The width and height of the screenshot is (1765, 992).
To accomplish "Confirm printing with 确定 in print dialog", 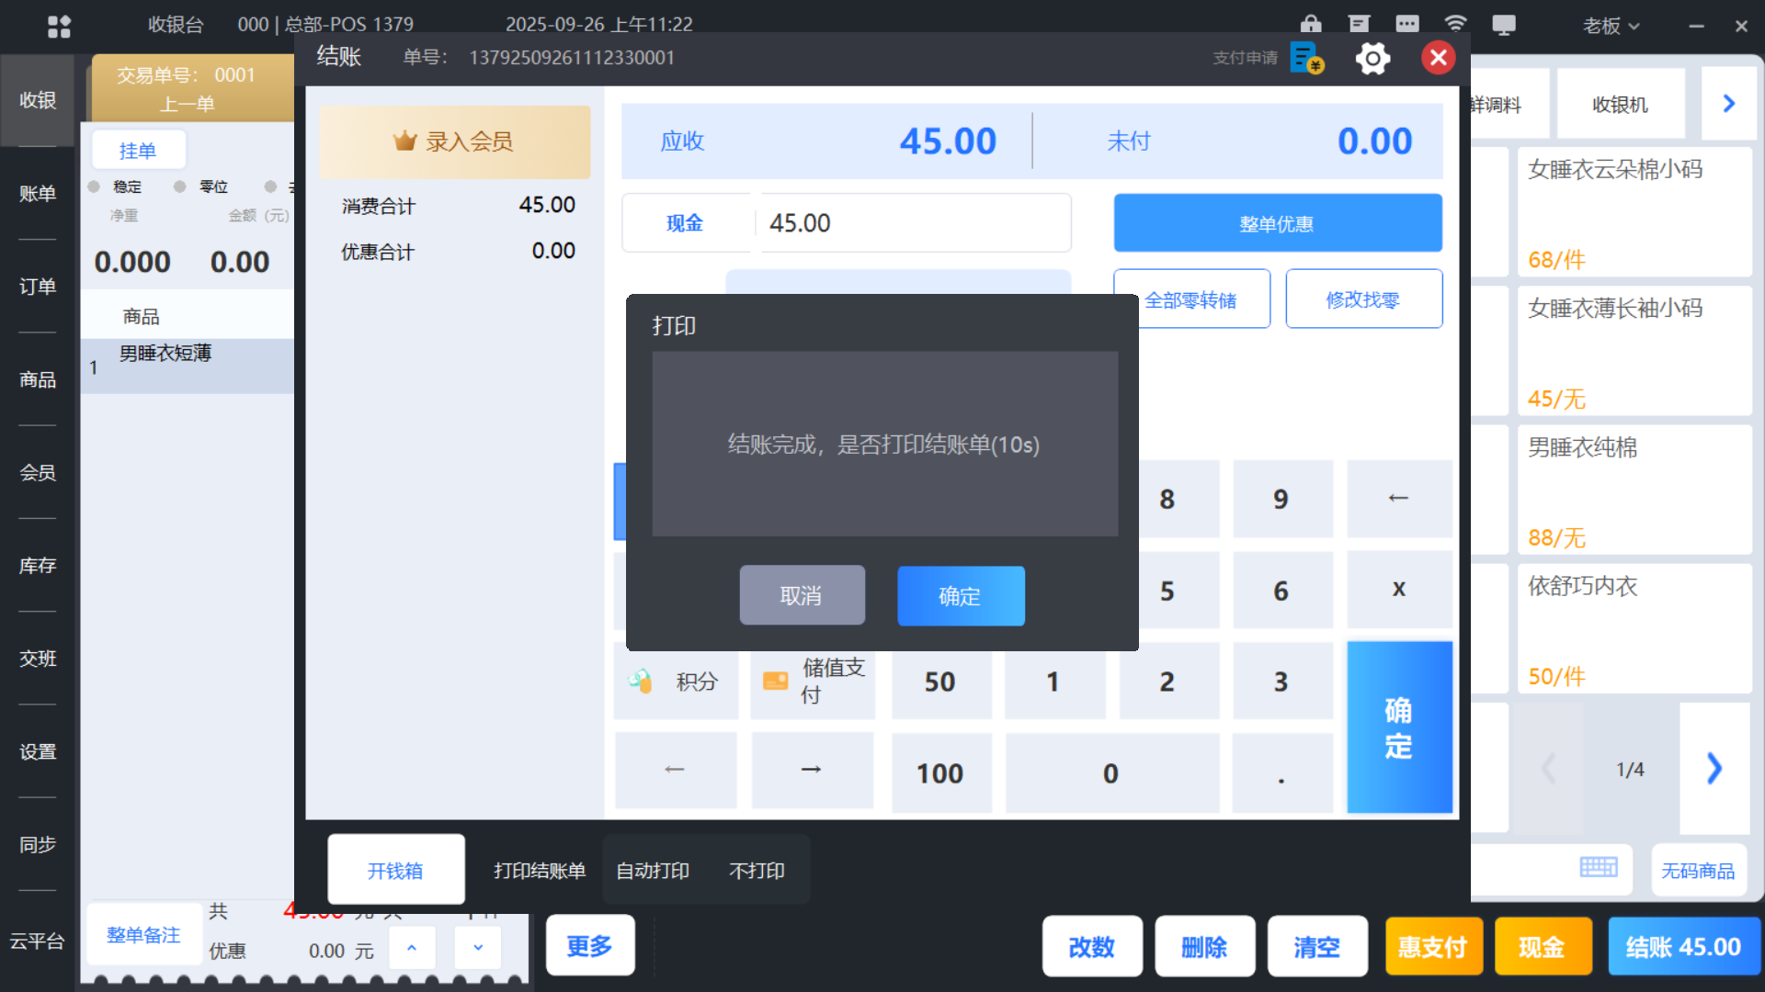I will click(961, 596).
